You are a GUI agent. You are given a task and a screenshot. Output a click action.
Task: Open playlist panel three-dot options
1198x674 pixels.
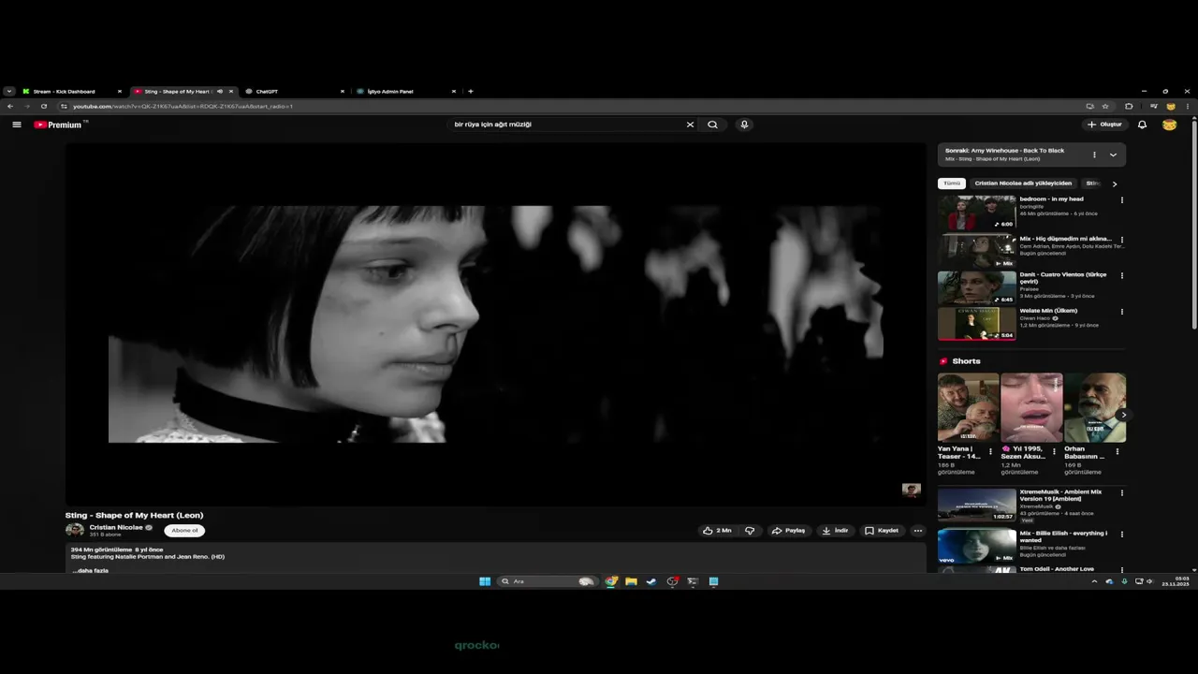click(x=1094, y=154)
